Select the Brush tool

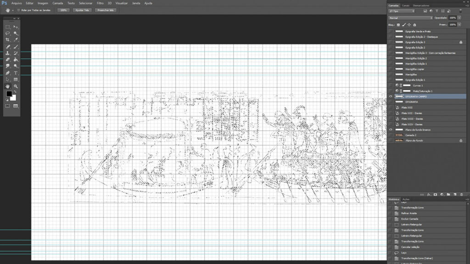pyautogui.click(x=16, y=47)
